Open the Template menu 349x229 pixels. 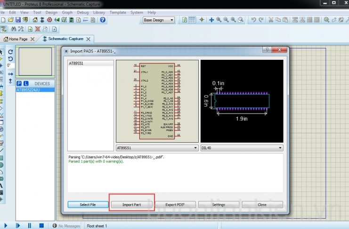(118, 12)
